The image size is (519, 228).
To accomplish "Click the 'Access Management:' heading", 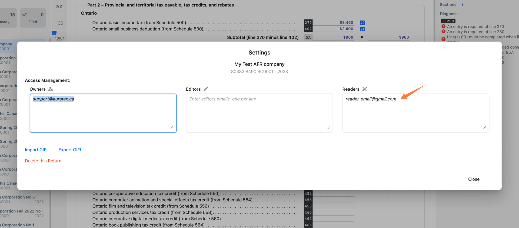I will [x=48, y=80].
